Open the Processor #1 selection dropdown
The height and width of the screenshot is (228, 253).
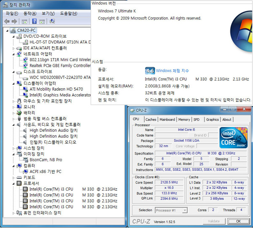coord(171,210)
